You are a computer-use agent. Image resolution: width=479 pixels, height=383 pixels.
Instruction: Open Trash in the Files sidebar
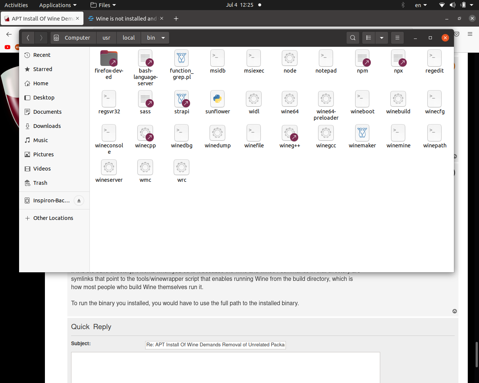pyautogui.click(x=54, y=183)
